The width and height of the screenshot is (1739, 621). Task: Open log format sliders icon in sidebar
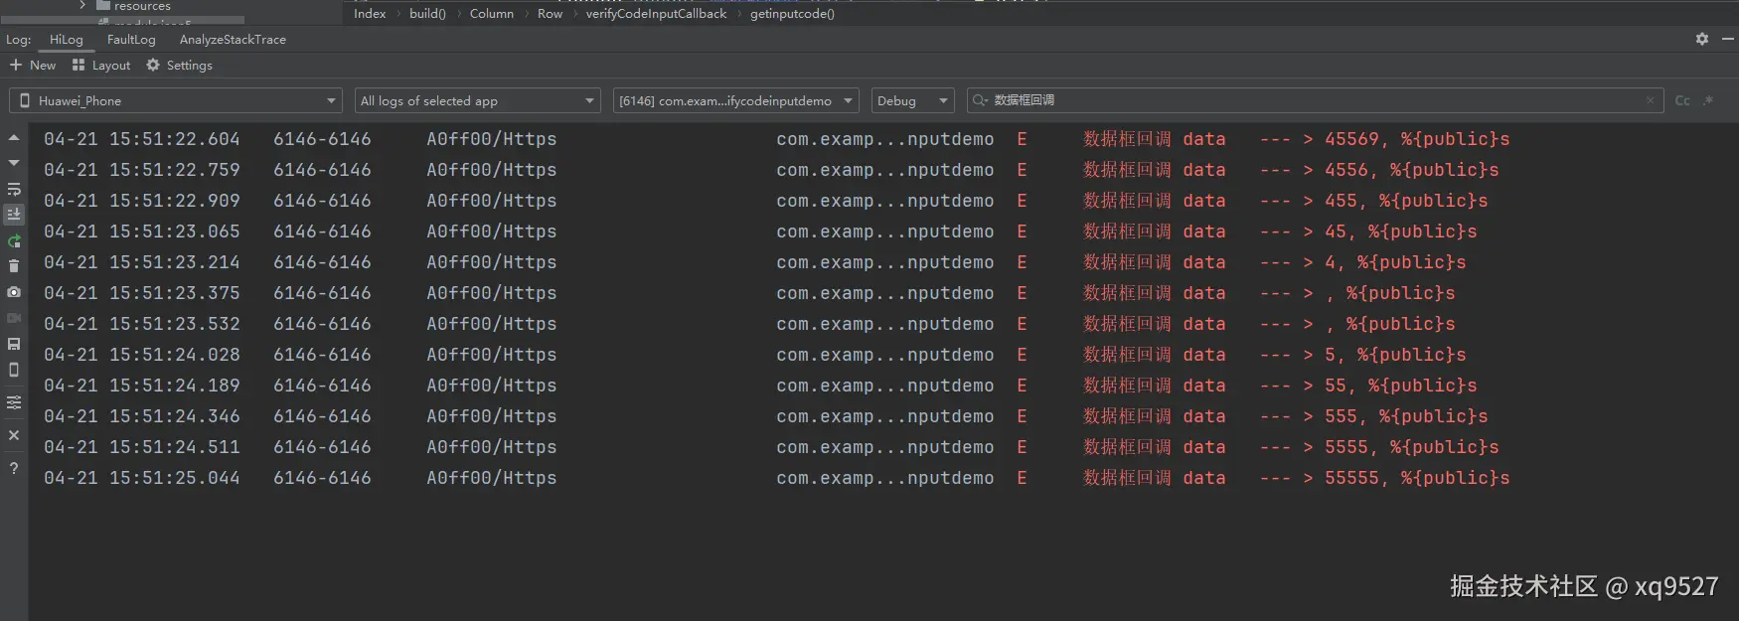[x=14, y=402]
